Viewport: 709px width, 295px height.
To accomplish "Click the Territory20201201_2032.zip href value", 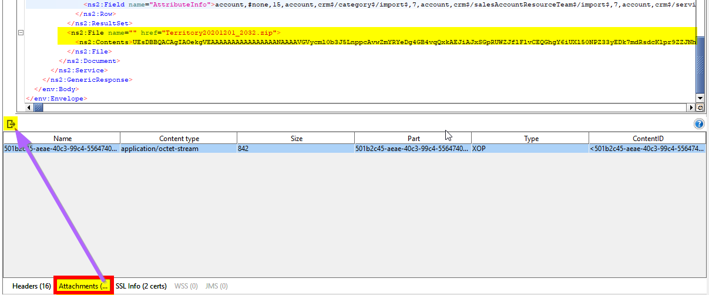I will [220, 33].
